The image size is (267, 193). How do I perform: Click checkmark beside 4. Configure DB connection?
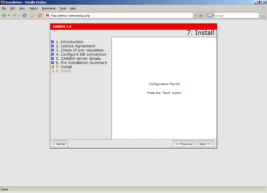(52, 54)
